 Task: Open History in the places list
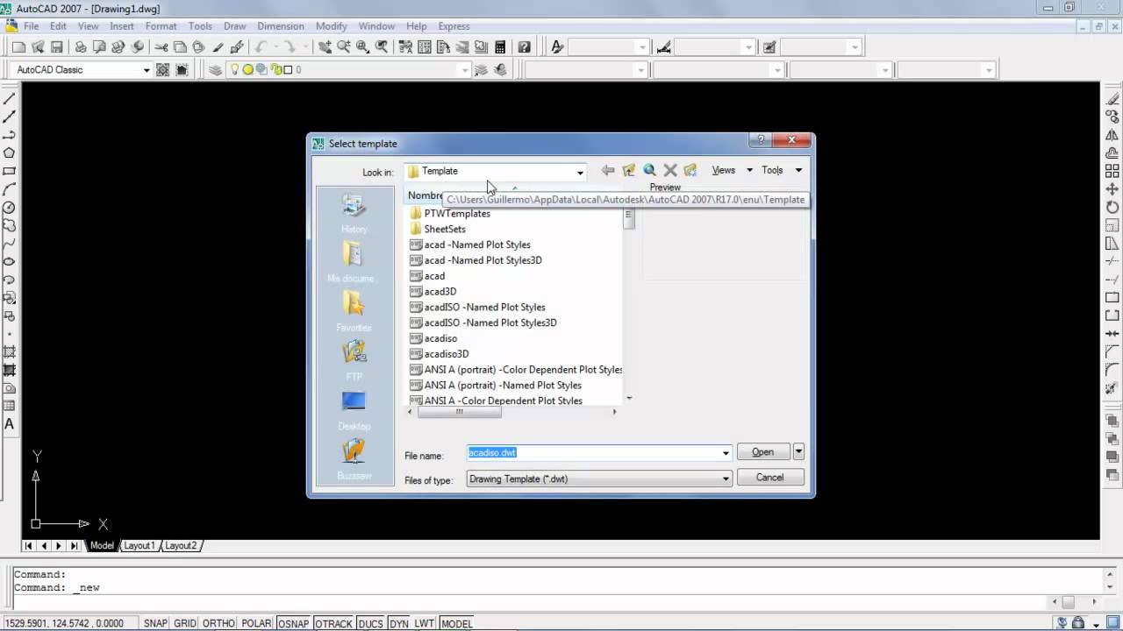click(x=354, y=214)
